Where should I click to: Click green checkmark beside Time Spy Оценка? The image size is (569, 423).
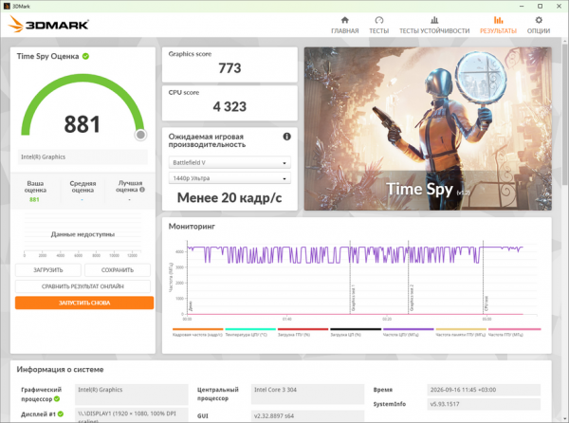click(85, 56)
